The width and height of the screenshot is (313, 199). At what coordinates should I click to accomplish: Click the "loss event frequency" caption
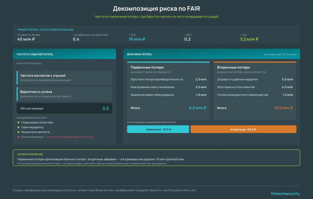pos(29,63)
